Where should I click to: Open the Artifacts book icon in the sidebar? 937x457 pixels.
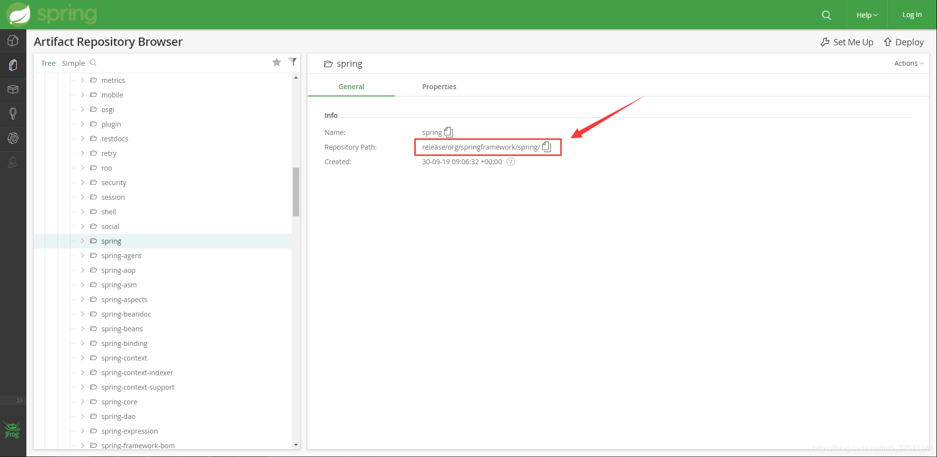[x=13, y=65]
